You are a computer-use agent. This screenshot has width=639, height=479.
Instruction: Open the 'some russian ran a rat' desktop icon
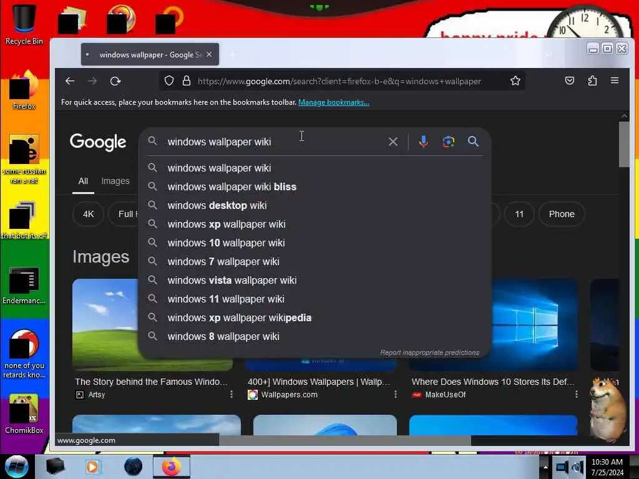[24, 159]
